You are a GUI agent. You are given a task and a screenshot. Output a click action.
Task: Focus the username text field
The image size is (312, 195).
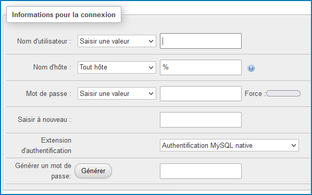201,41
